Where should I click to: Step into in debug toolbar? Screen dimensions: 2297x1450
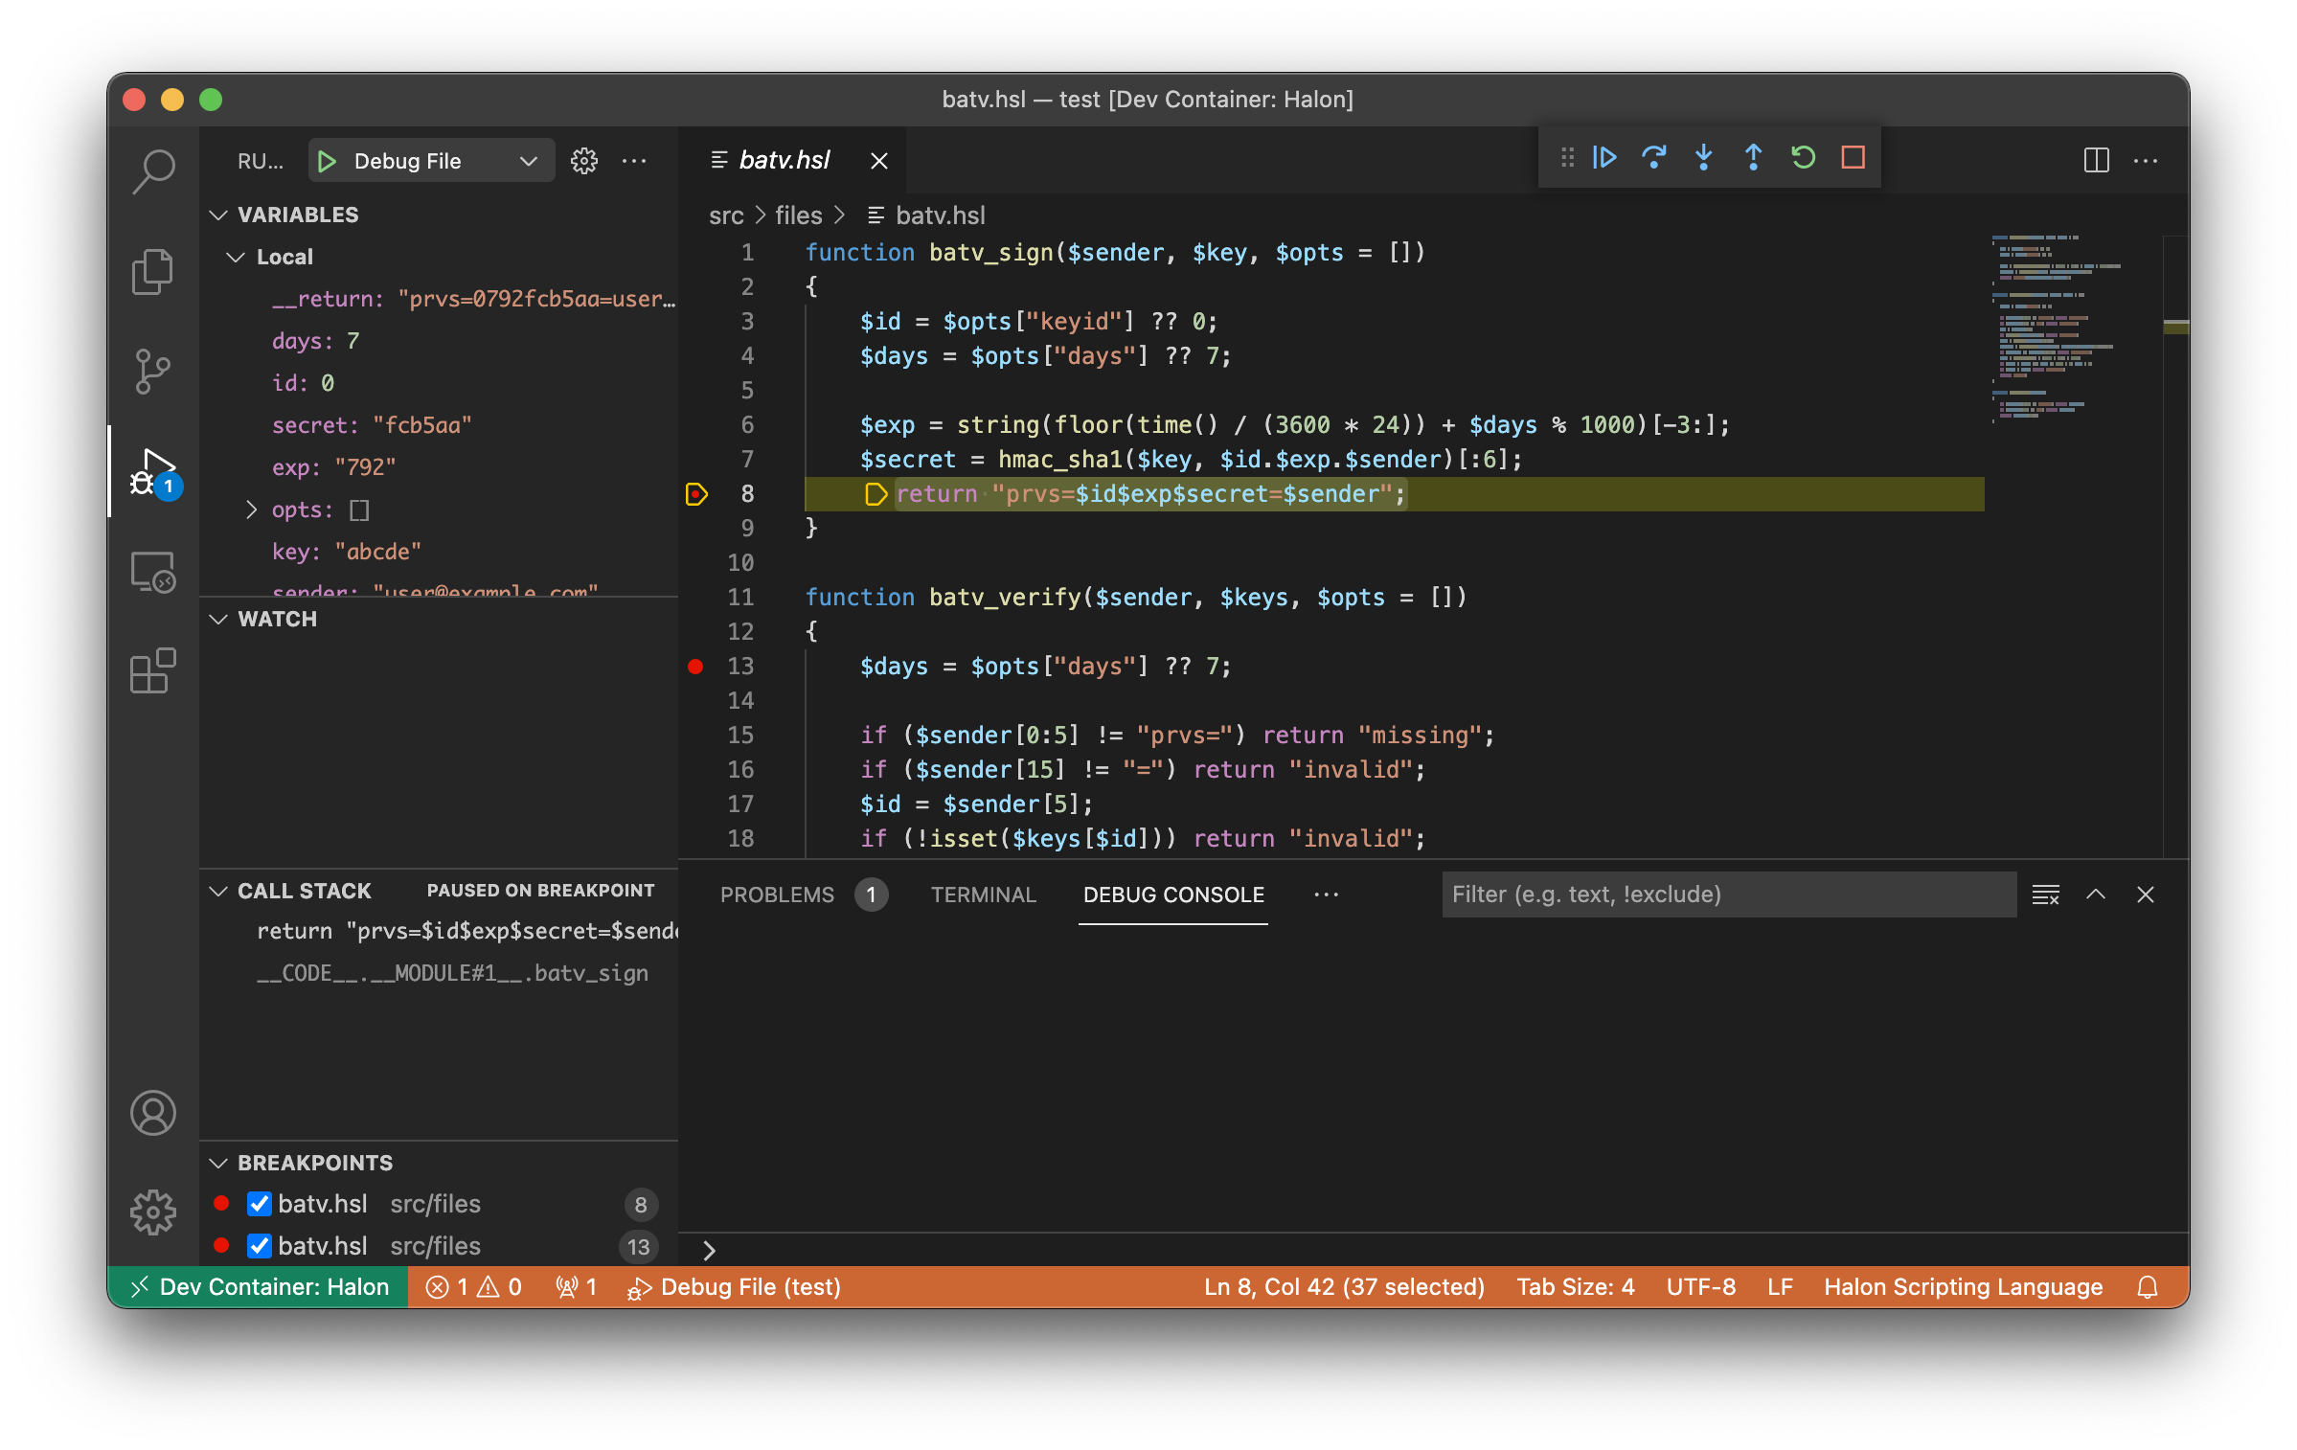[1704, 157]
